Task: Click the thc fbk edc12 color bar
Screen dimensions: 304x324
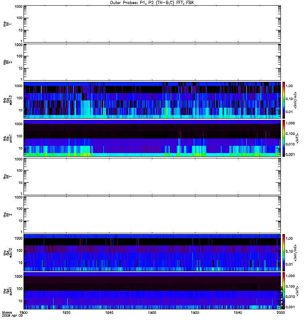Action: point(283,252)
